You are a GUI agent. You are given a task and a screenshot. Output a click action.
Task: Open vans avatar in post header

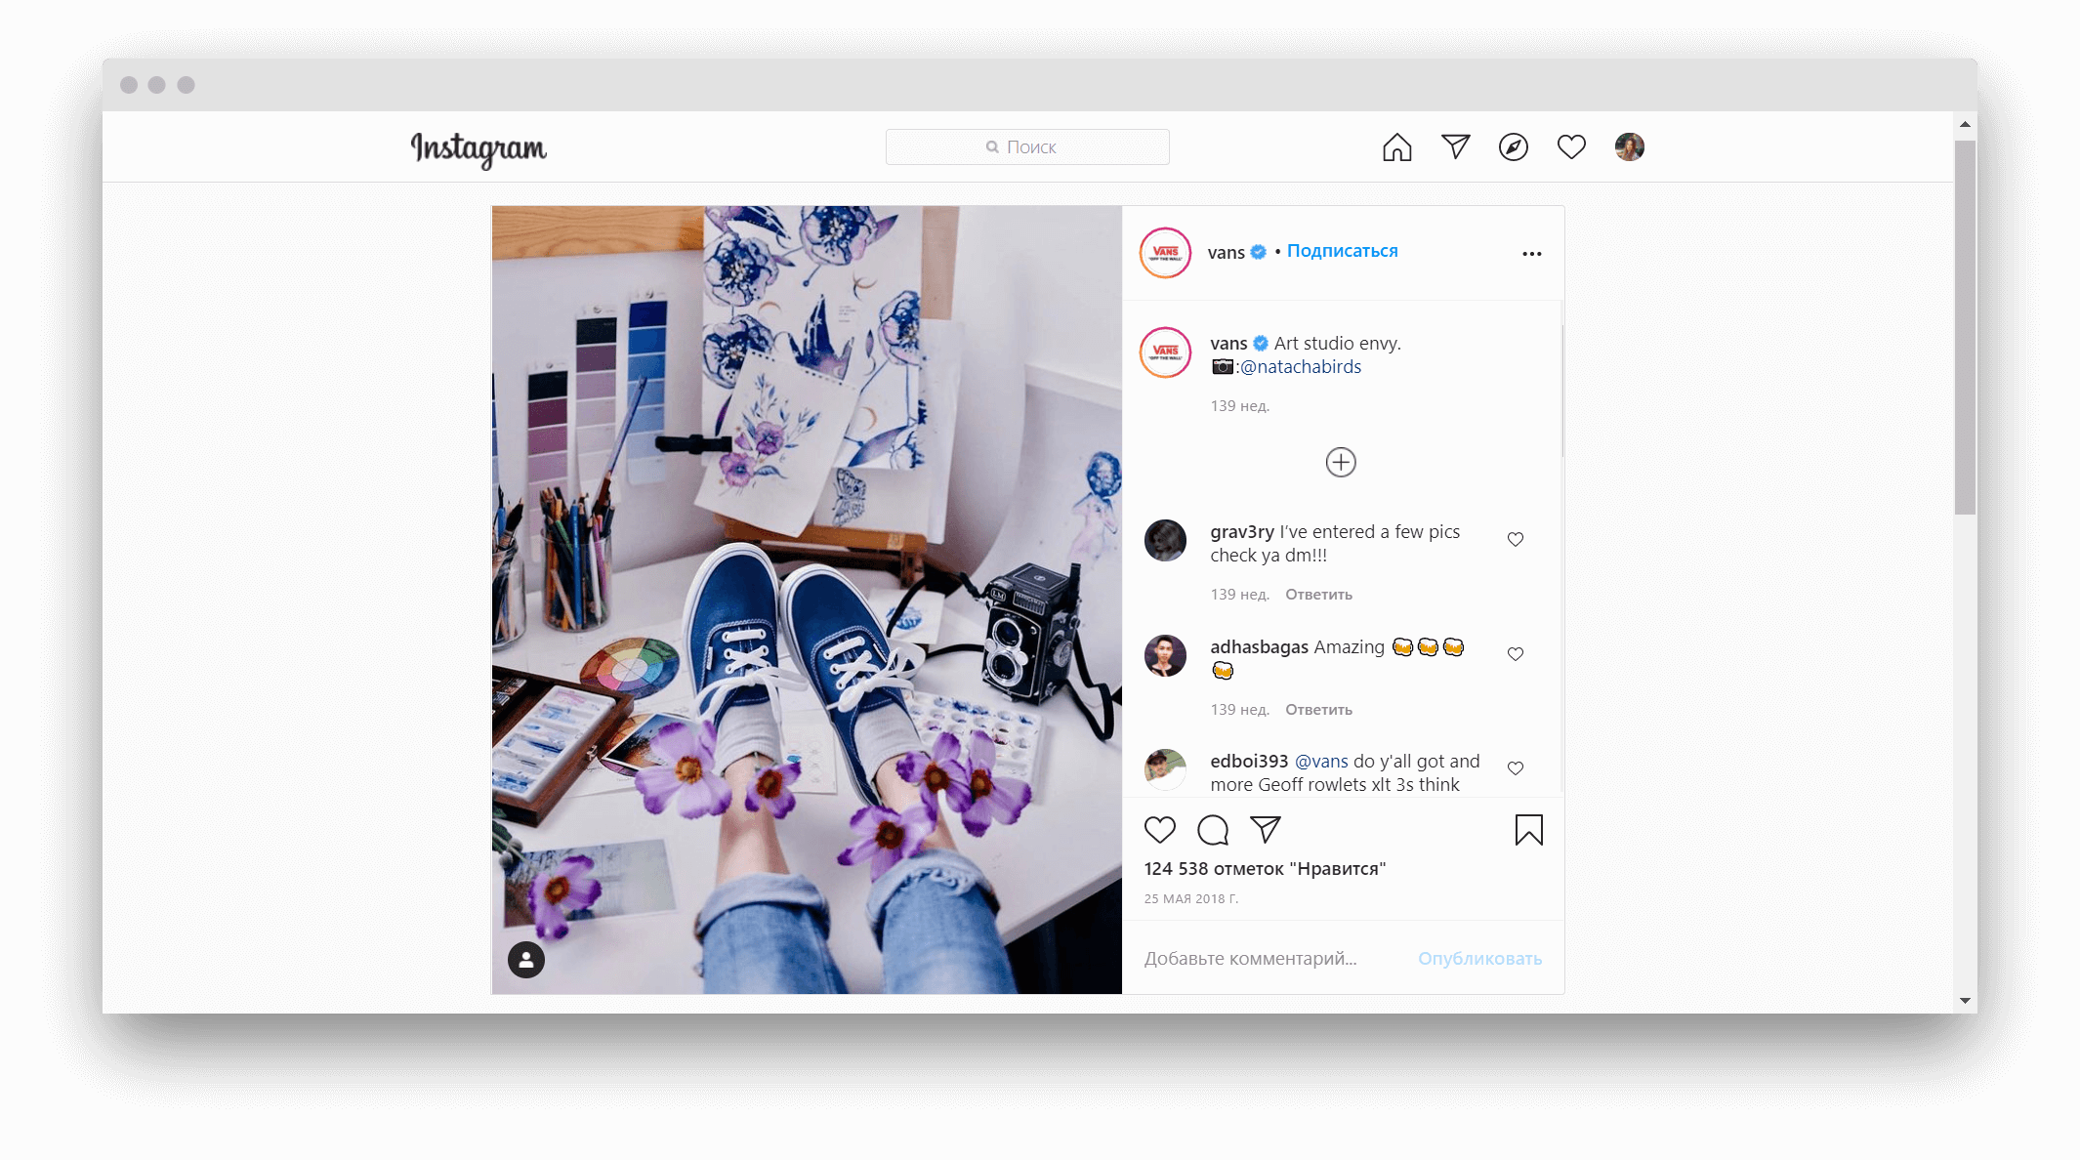click(x=1166, y=253)
